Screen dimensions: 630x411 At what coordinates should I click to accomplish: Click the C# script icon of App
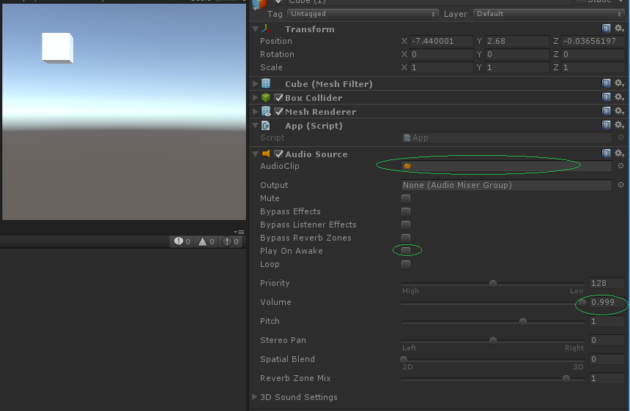[x=266, y=126]
